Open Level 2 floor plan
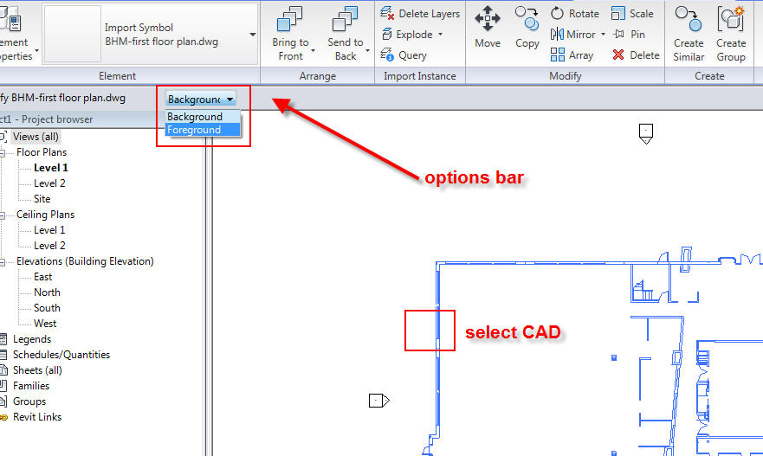This screenshot has width=763, height=456. 49,183
